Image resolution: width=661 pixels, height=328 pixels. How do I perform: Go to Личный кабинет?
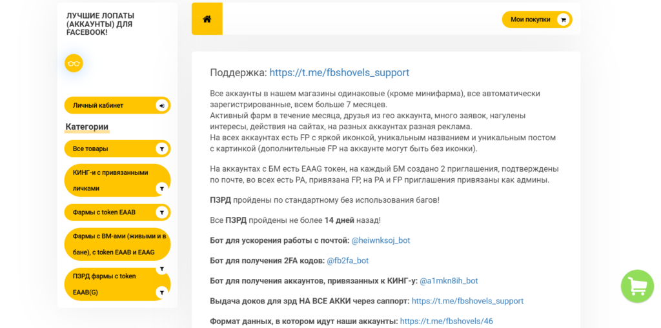point(98,105)
